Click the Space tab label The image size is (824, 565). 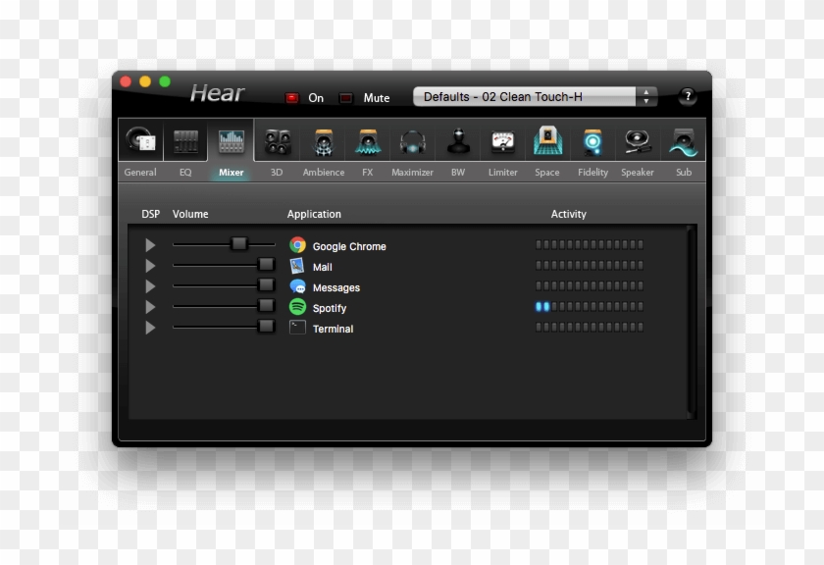(x=547, y=173)
